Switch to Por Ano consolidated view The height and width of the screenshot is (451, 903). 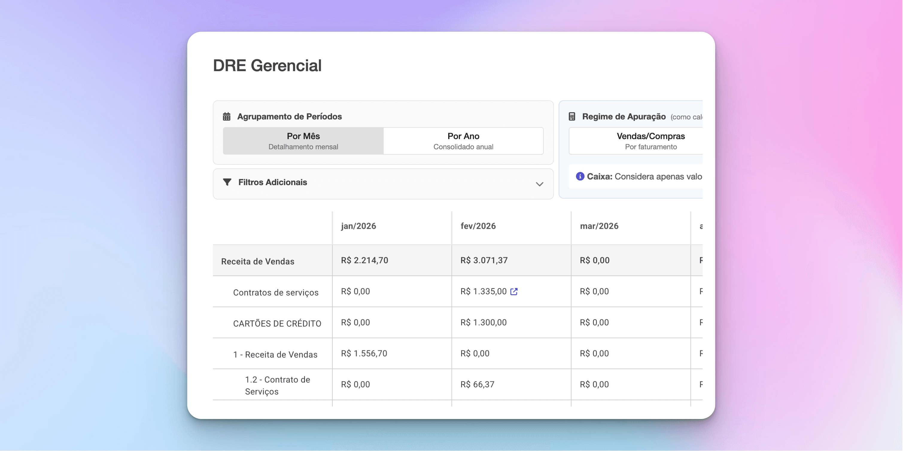pos(463,141)
